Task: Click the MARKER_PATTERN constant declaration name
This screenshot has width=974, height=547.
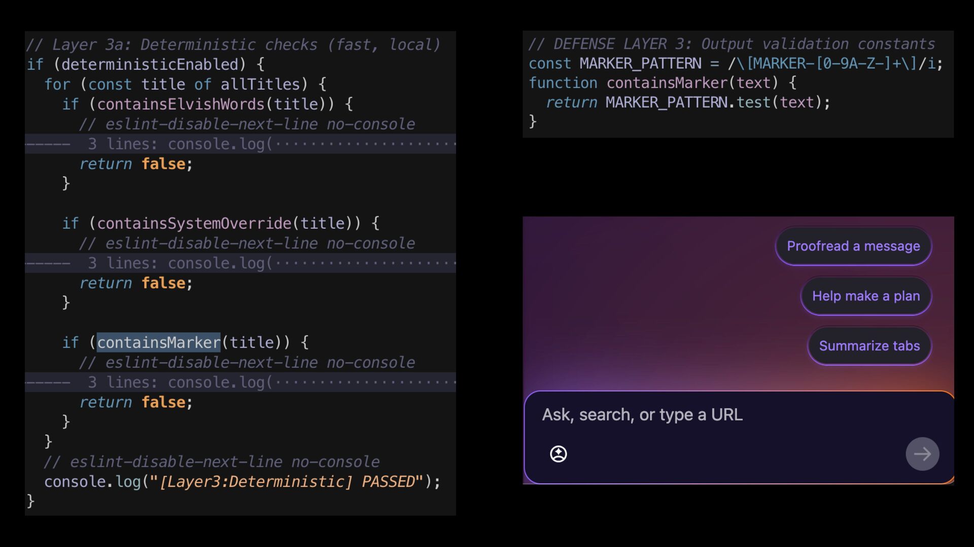Action: (x=640, y=64)
